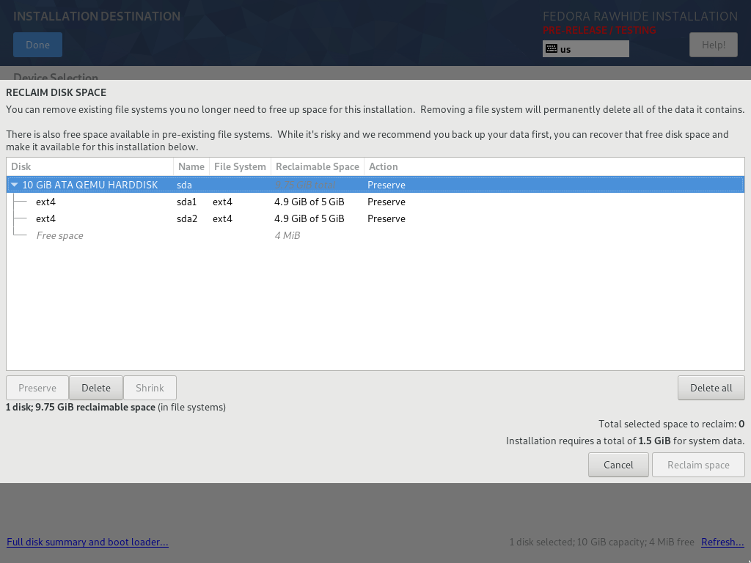Click the ext4 file system cell for sda2
This screenshot has width=751, height=563.
point(222,218)
